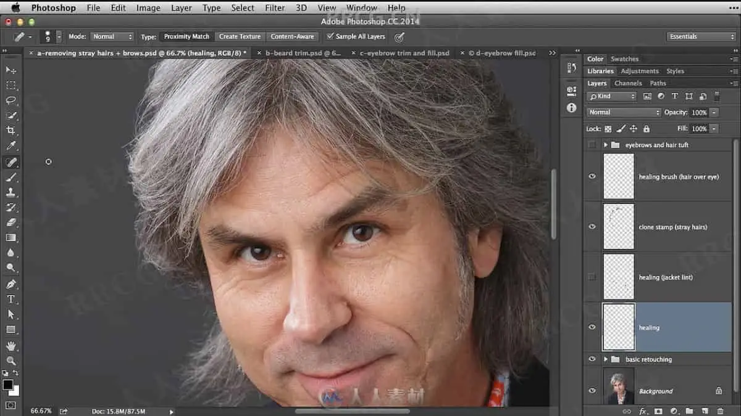Toggle lock transparent pixels
The height and width of the screenshot is (416, 741).
pos(608,129)
